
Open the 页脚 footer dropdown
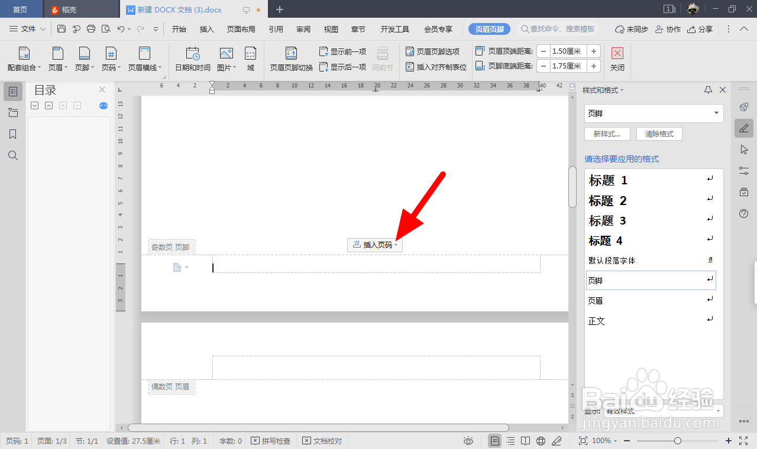[x=84, y=60]
